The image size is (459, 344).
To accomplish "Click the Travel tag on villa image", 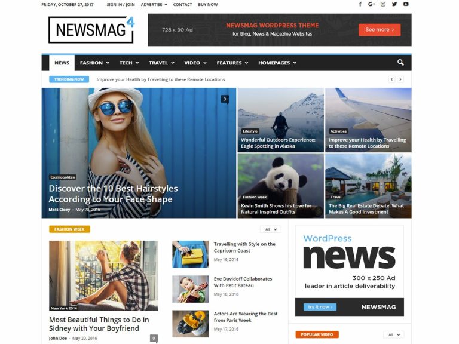I will pos(336,197).
